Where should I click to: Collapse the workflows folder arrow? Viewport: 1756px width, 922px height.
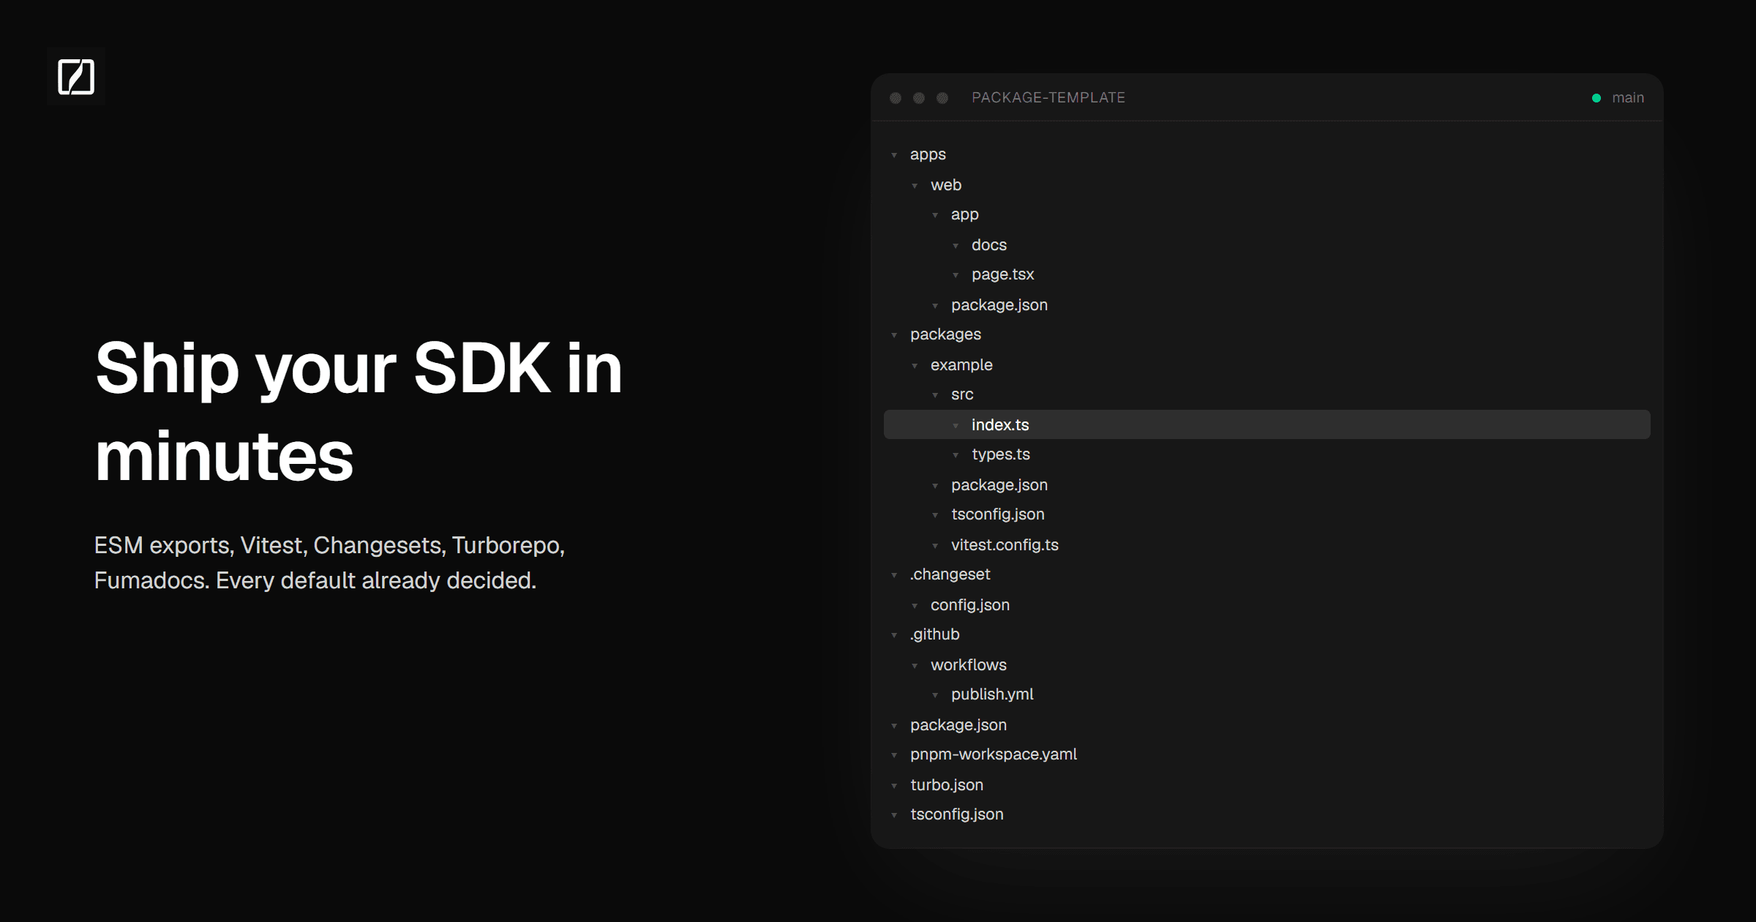click(915, 666)
